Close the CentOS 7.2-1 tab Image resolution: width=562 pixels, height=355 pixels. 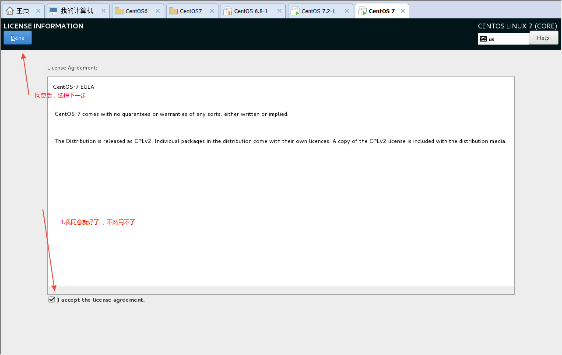(347, 11)
